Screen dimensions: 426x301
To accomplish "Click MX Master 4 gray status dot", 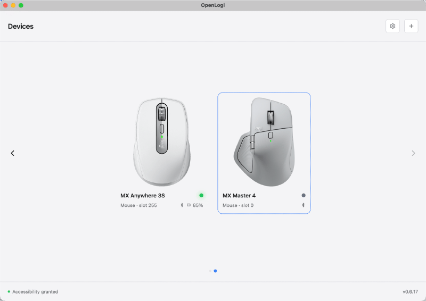I will pos(304,195).
